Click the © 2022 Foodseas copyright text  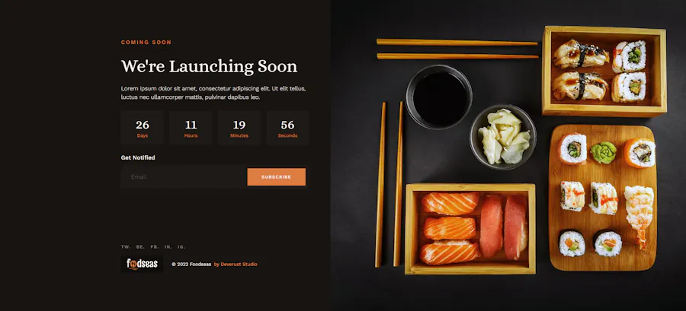191,265
